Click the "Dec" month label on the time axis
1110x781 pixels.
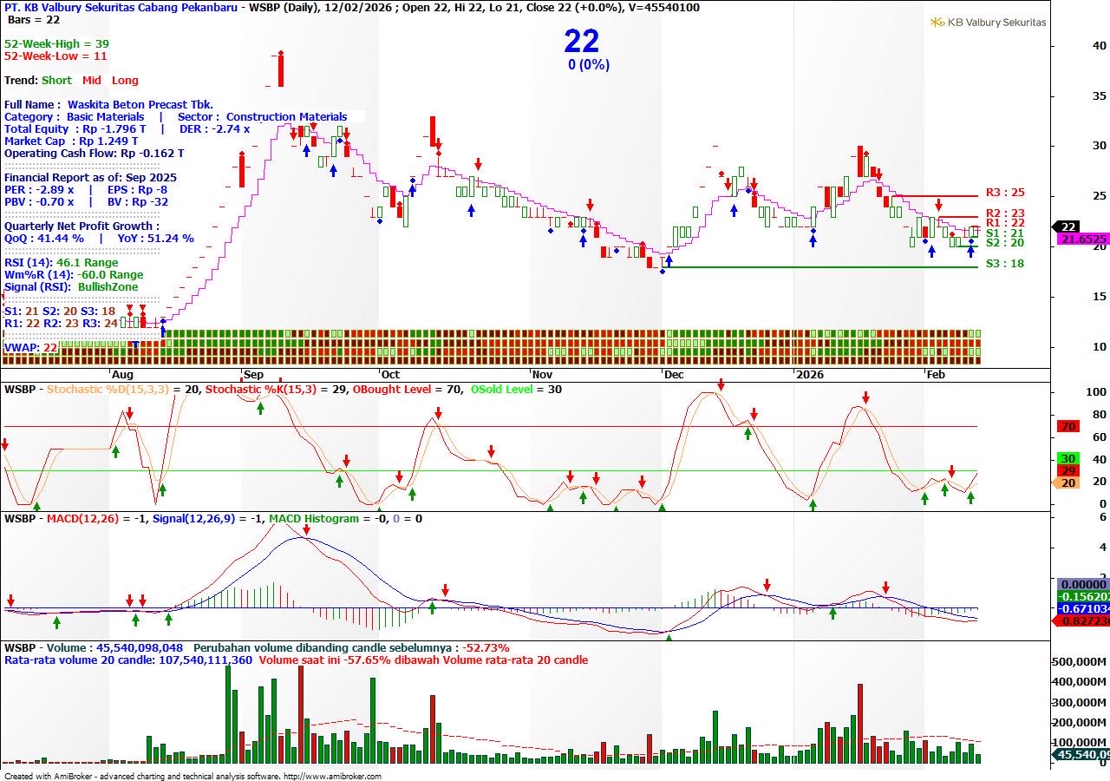coord(674,375)
